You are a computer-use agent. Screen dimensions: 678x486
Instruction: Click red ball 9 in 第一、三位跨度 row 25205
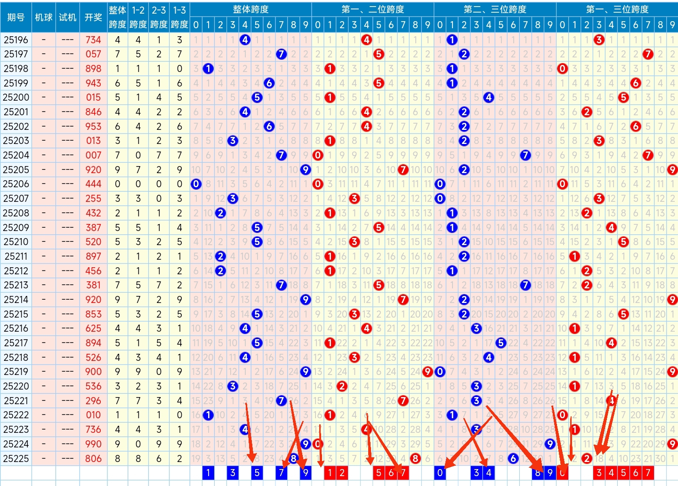[x=672, y=170]
